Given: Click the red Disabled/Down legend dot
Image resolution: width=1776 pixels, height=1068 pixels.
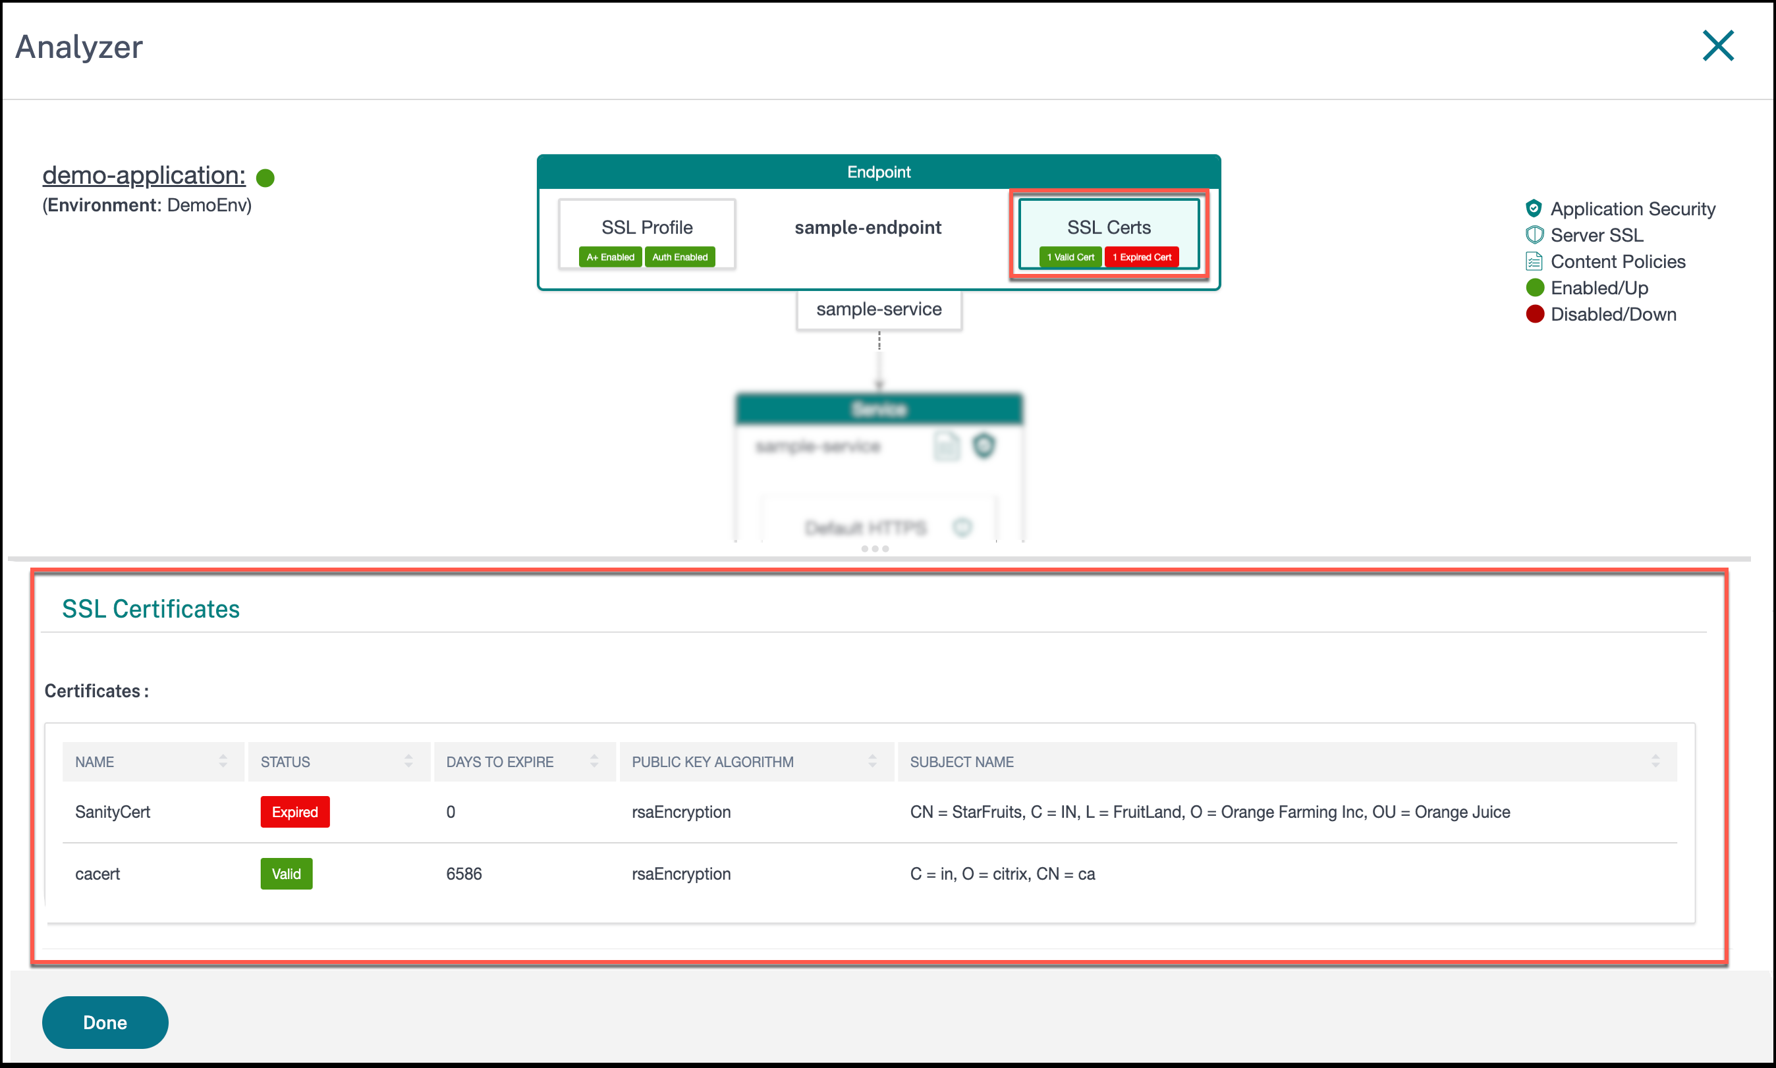Looking at the screenshot, I should (1534, 314).
